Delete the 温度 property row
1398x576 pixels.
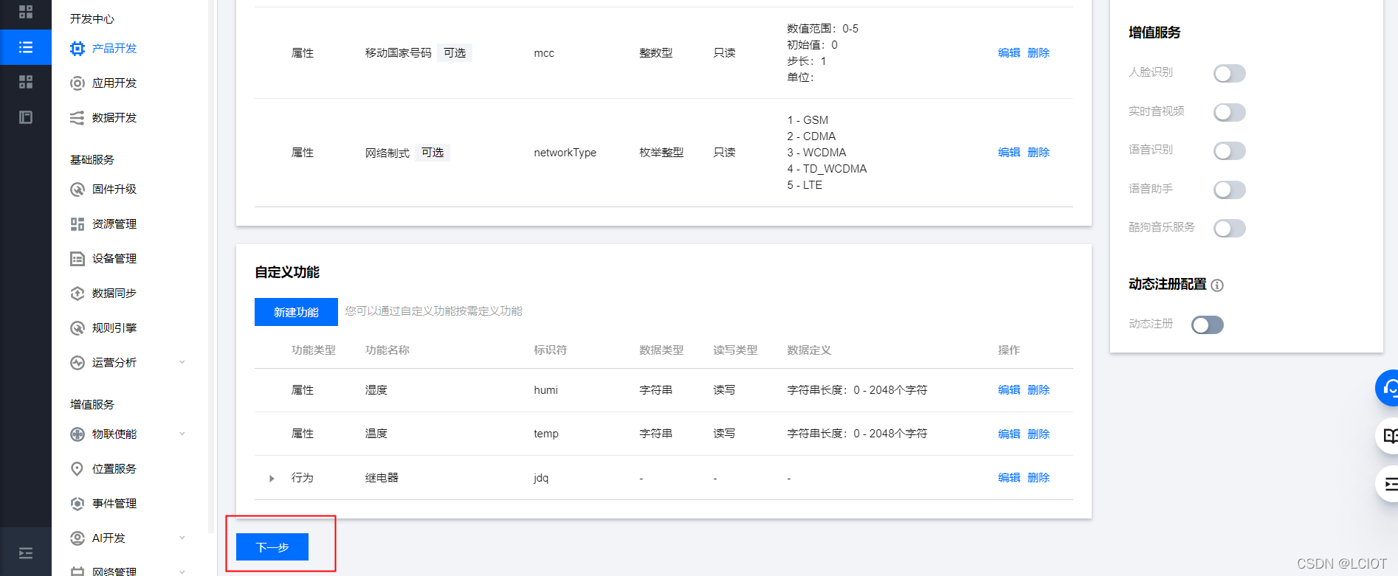[1039, 434]
